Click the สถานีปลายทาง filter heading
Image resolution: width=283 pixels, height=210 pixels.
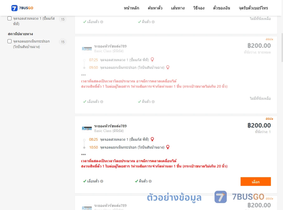[20, 34]
